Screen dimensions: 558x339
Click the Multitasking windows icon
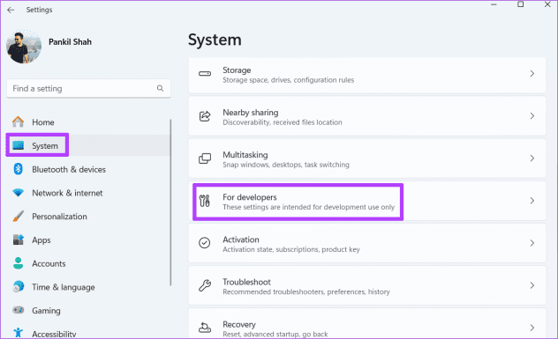click(205, 158)
